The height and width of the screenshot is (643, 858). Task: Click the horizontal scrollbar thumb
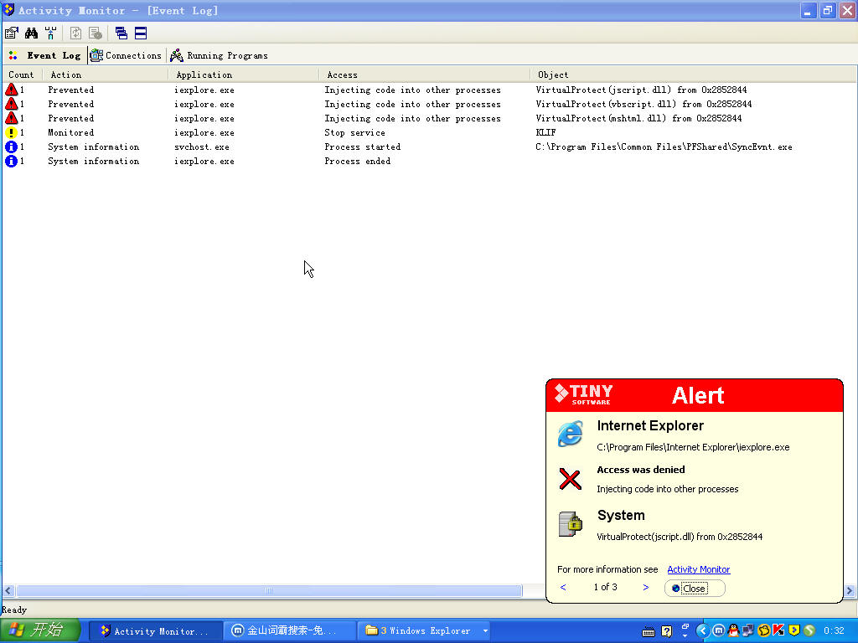tap(269, 590)
